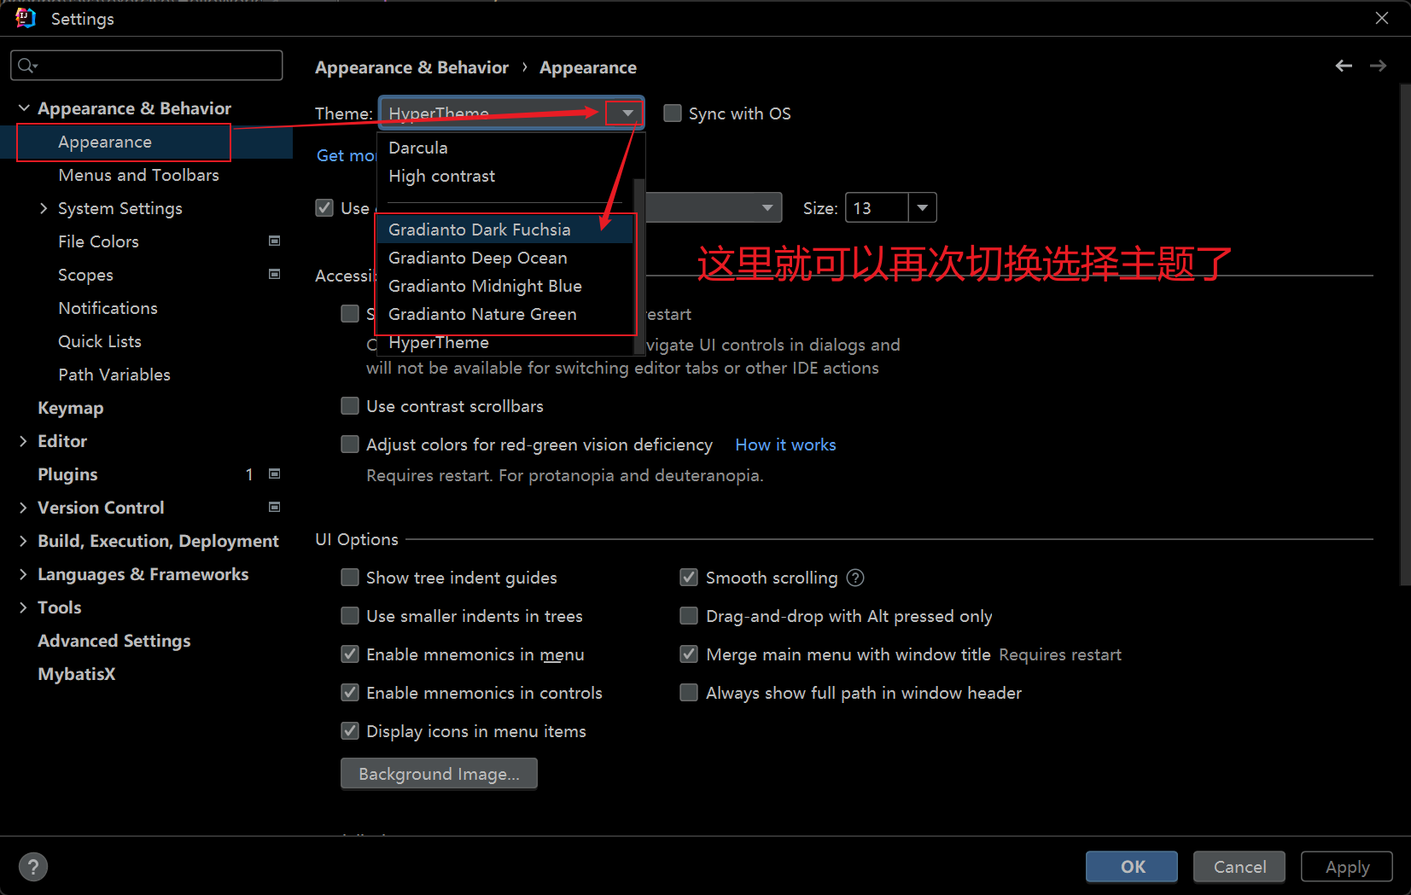Open MybatisX settings page
Image resolution: width=1411 pixels, height=895 pixels.
point(77,674)
